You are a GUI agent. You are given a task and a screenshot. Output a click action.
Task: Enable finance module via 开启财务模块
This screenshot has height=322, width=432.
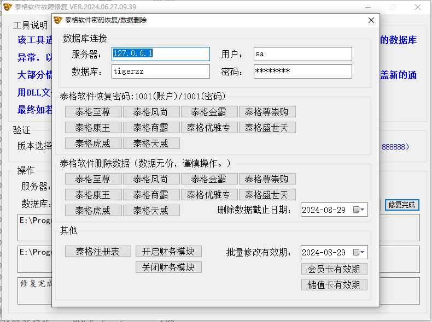point(168,252)
